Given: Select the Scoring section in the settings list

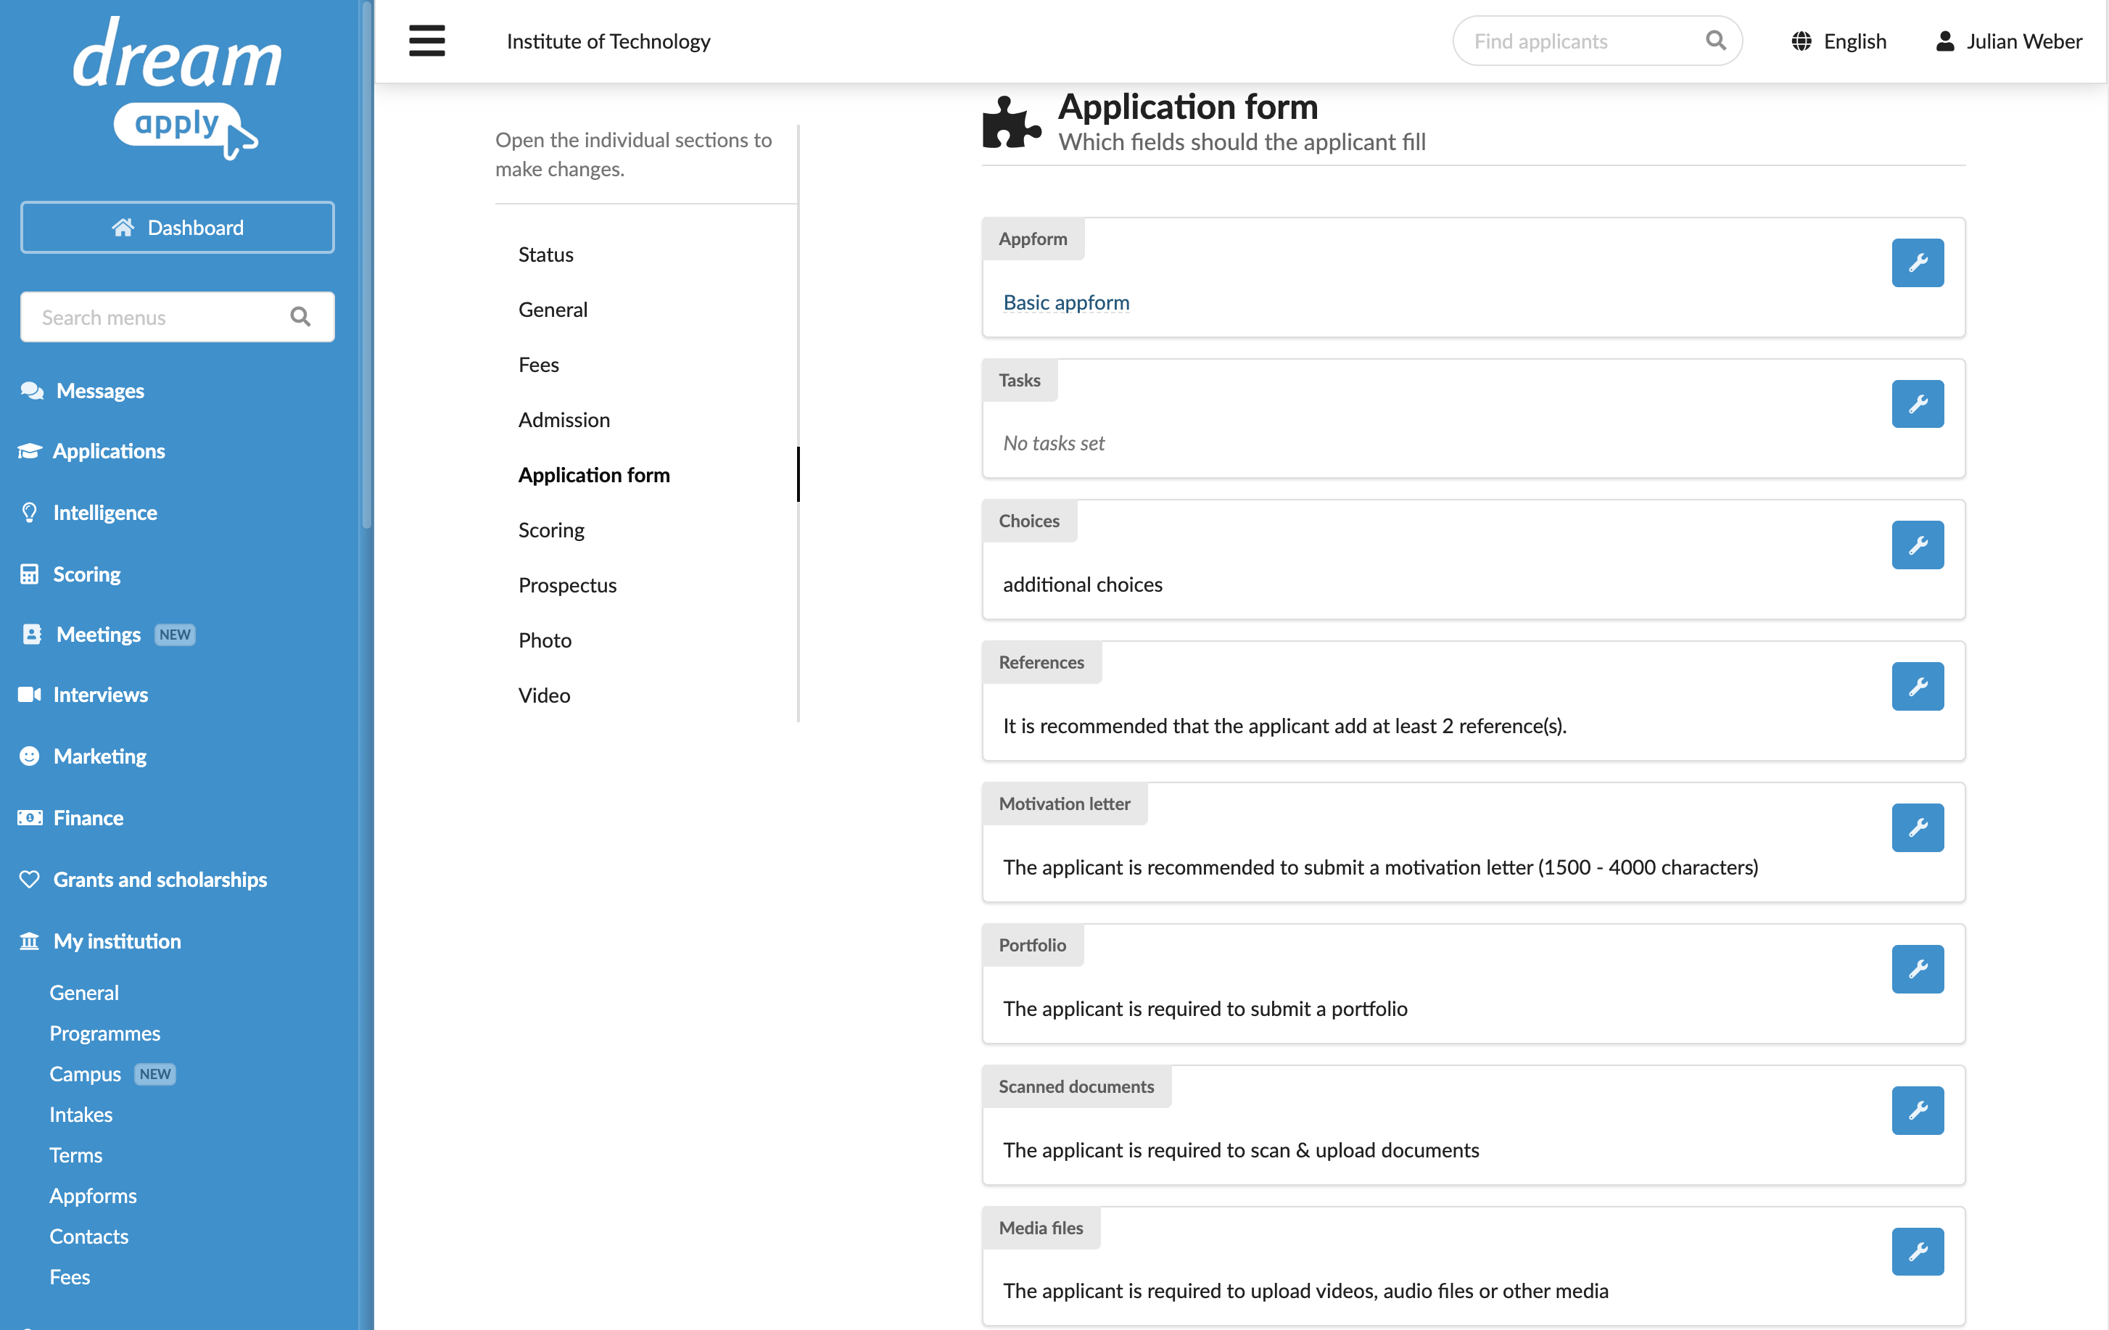Looking at the screenshot, I should (x=551, y=531).
